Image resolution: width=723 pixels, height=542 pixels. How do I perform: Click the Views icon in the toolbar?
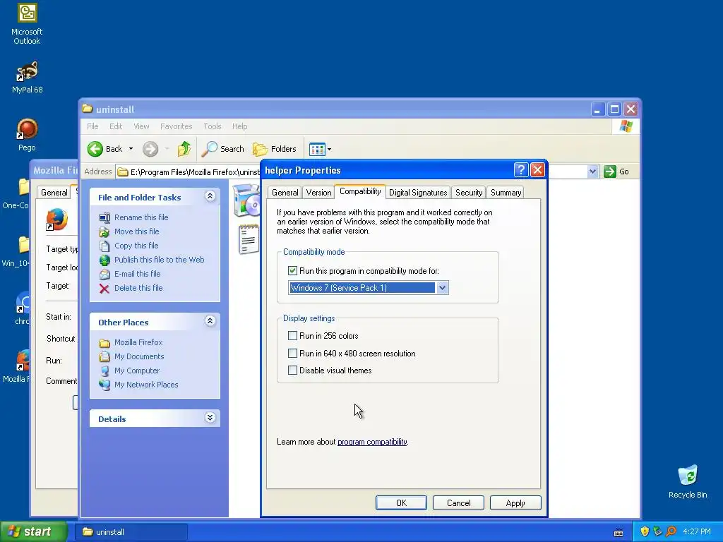[x=317, y=149]
